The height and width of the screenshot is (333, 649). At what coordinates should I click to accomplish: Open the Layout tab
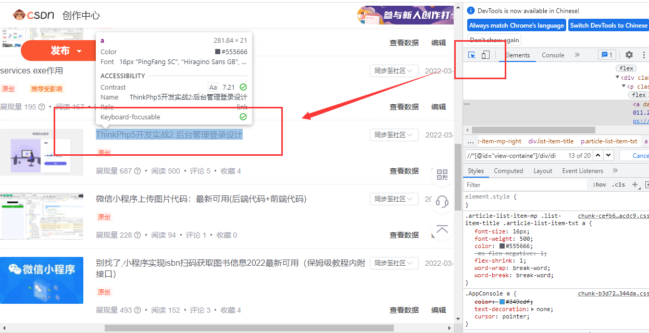pos(543,171)
